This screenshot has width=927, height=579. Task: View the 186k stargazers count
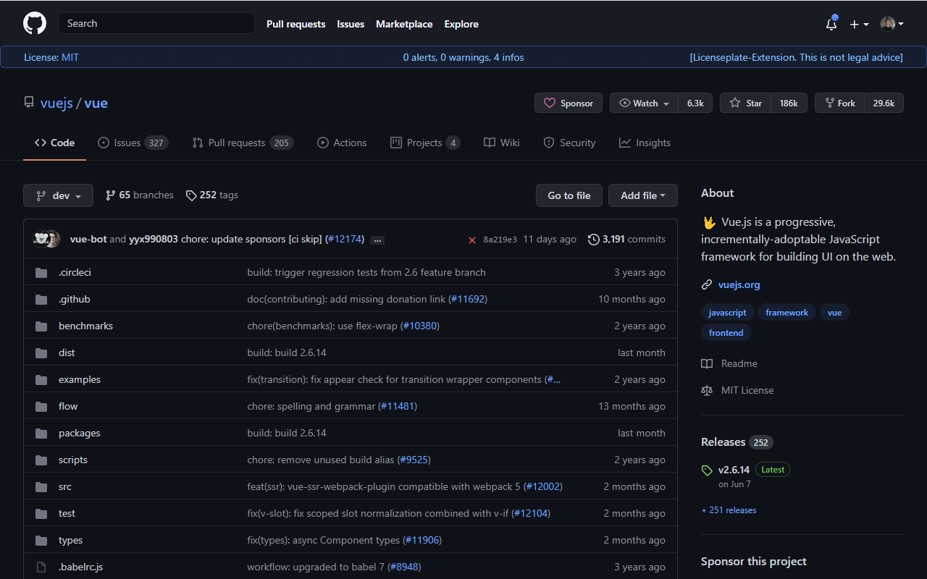[789, 103]
